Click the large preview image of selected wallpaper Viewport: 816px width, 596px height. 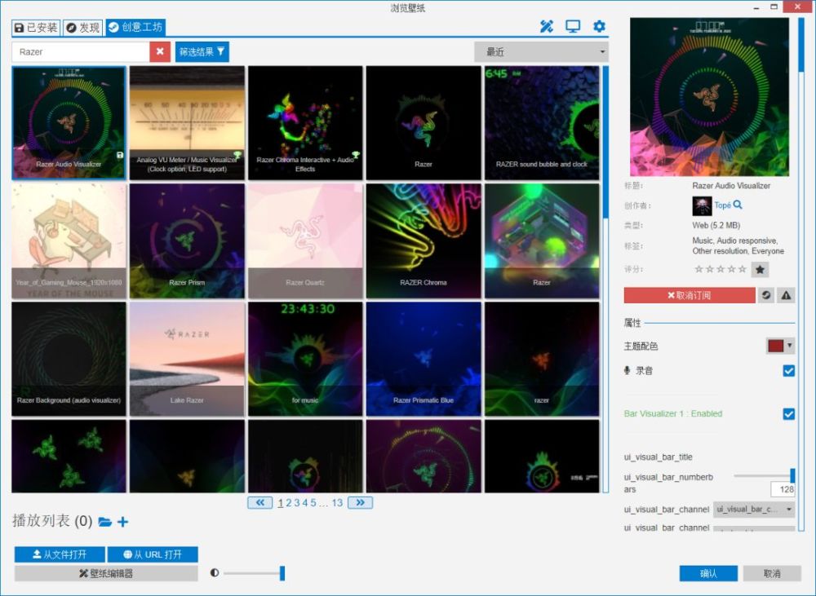[709, 97]
